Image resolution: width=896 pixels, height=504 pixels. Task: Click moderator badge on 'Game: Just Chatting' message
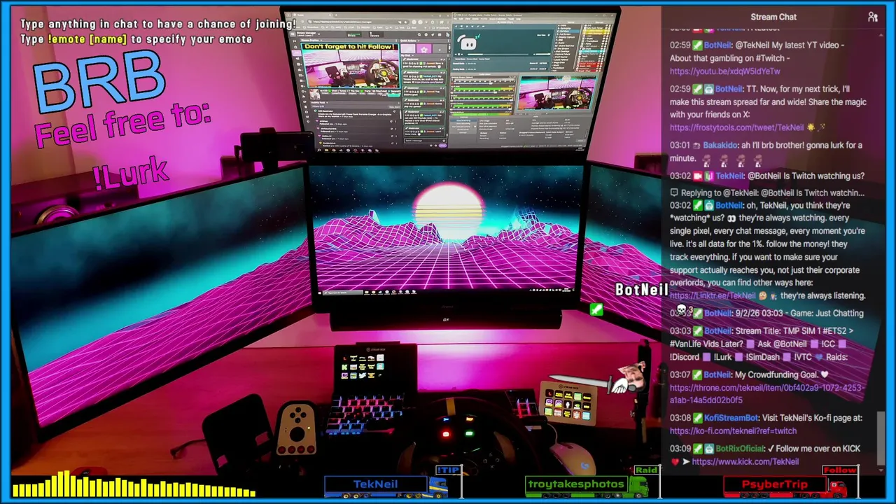698,314
